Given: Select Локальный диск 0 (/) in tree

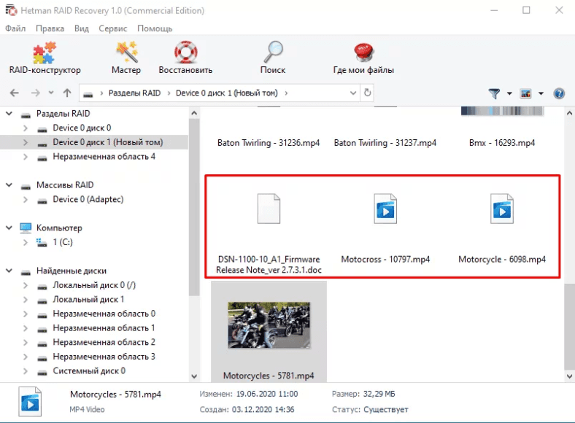Looking at the screenshot, I should (x=94, y=285).
